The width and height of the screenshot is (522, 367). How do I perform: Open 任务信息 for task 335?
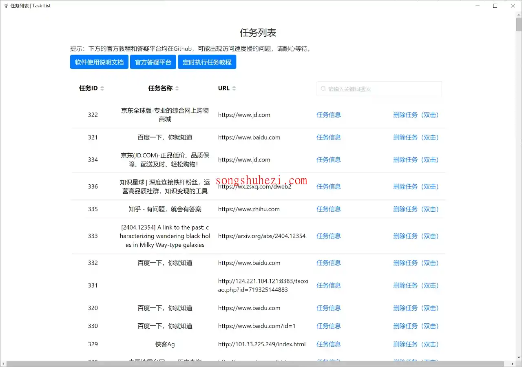click(x=329, y=209)
